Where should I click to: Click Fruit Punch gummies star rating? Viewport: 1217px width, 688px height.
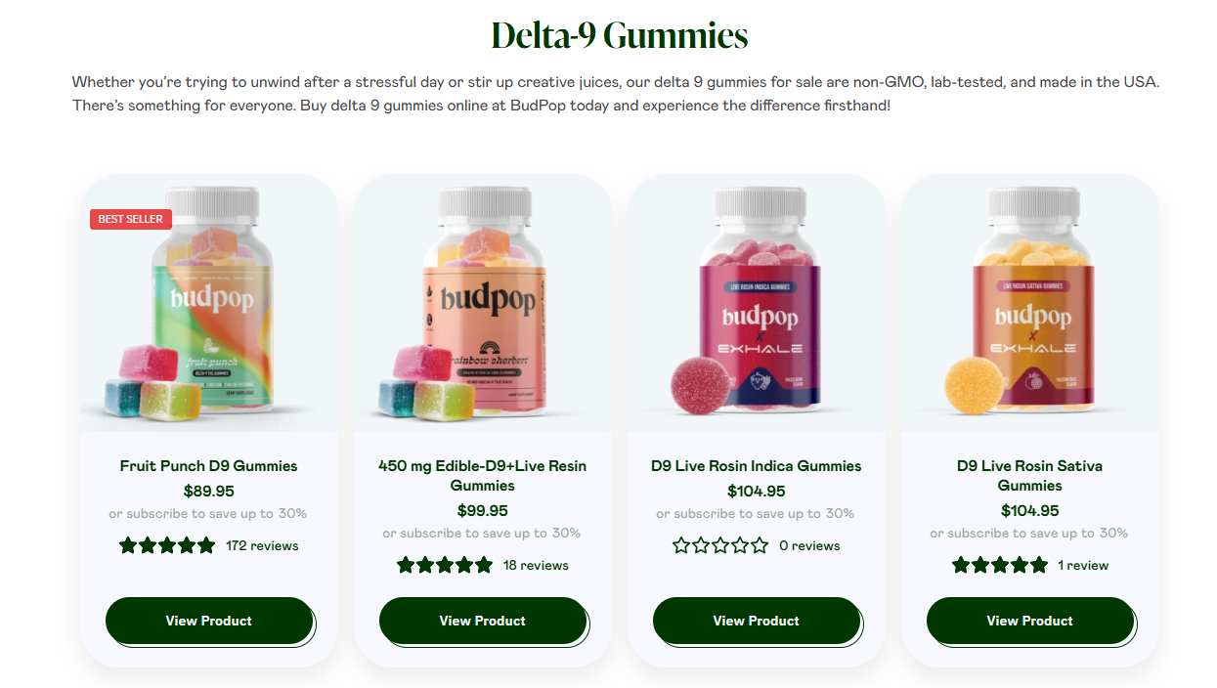point(167,545)
